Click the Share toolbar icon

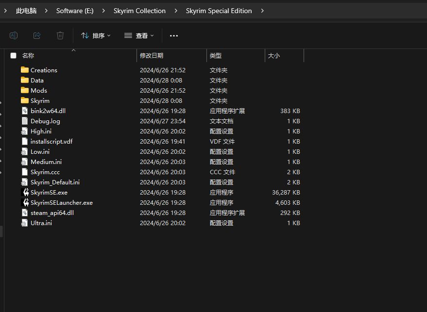pyautogui.click(x=37, y=35)
